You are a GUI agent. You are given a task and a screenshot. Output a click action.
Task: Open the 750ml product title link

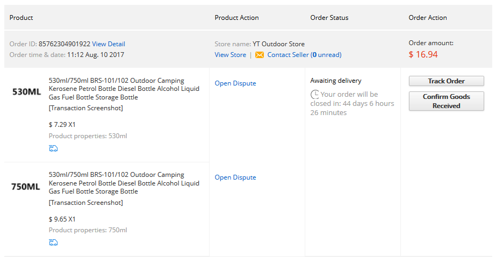click(x=124, y=183)
